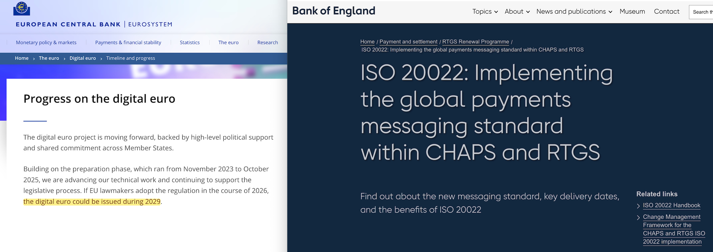Select Payments & financial stability menu
The image size is (713, 252).
pyautogui.click(x=128, y=42)
